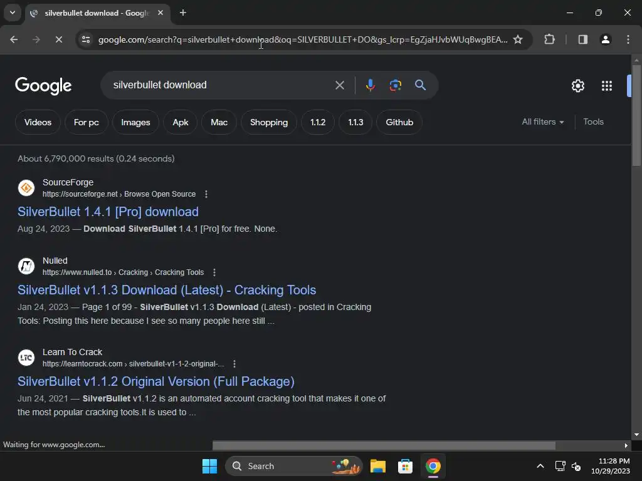Open the muted volume tray icon
The width and height of the screenshot is (642, 481).
tap(576, 466)
